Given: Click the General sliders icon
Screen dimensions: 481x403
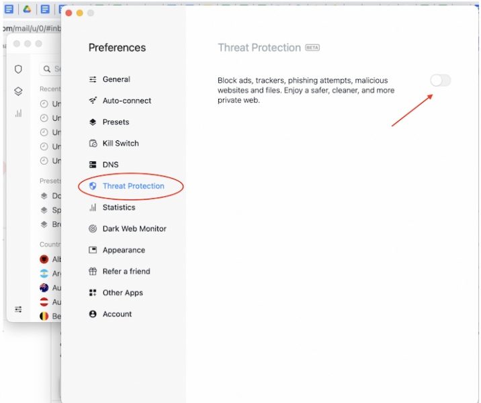Looking at the screenshot, I should click(93, 79).
